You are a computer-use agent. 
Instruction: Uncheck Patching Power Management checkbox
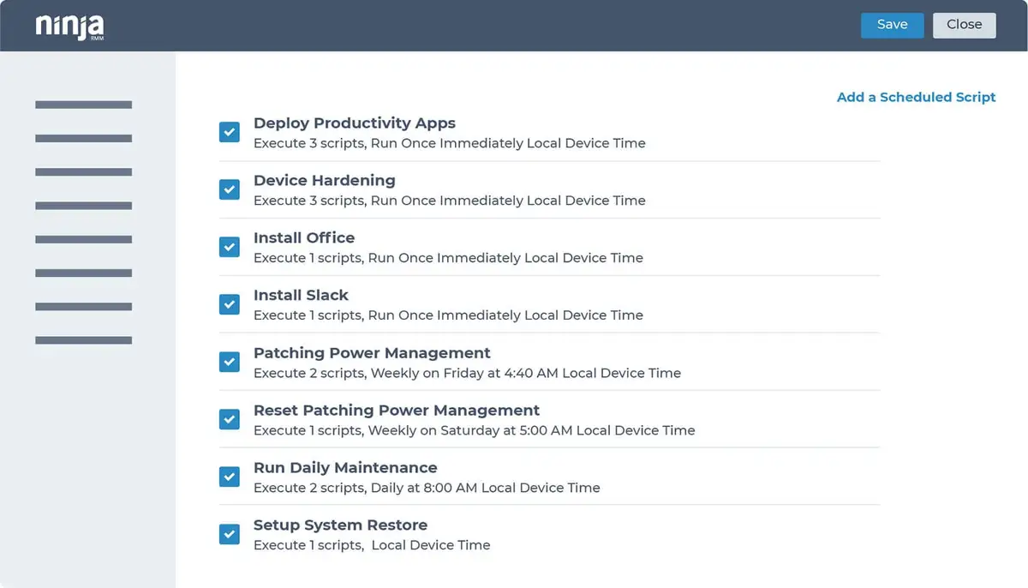(229, 362)
